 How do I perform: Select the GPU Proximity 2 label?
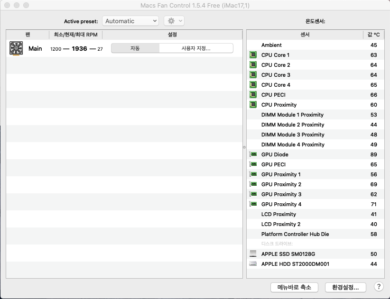click(281, 184)
